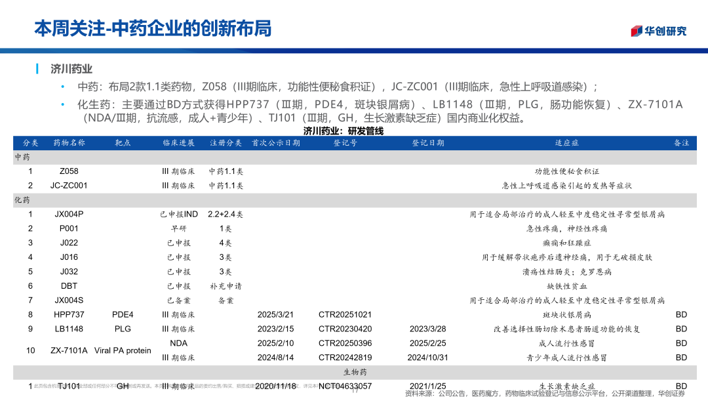
Task: Click the 适应症 column header
Action: [x=566, y=143]
